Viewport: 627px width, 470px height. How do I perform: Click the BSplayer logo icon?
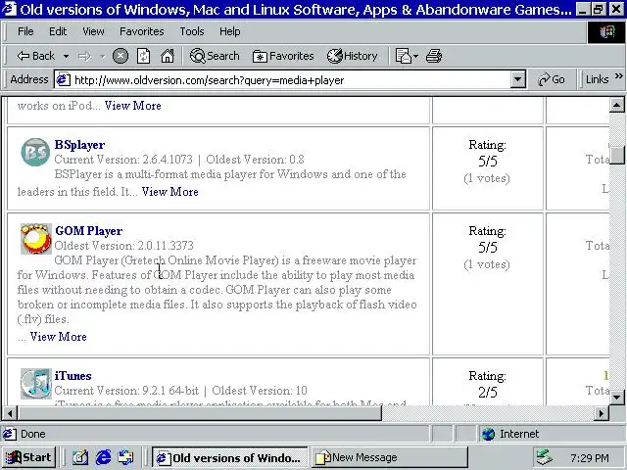pos(35,153)
